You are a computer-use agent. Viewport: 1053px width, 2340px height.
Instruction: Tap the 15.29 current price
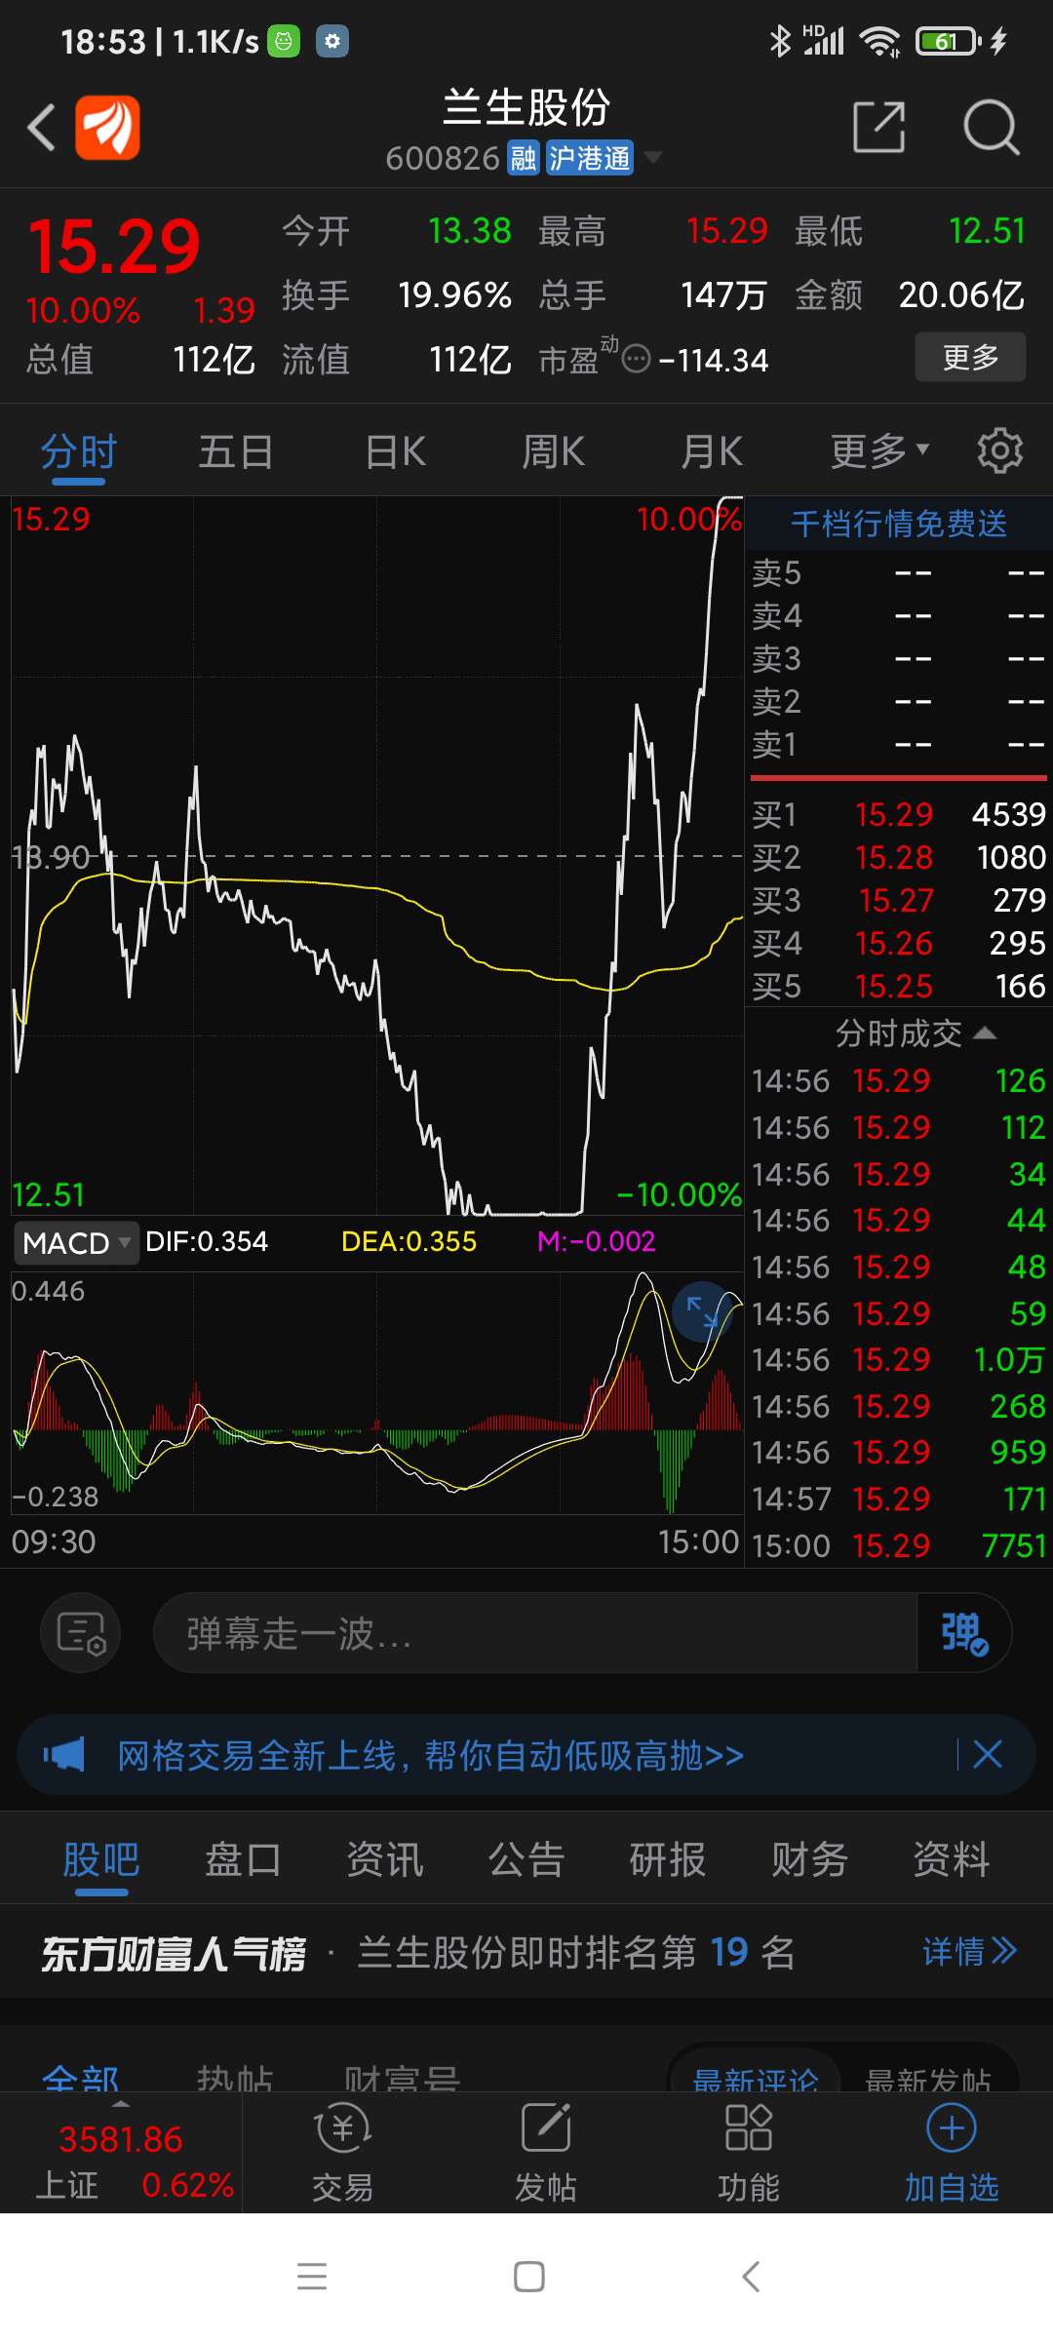[x=114, y=246]
